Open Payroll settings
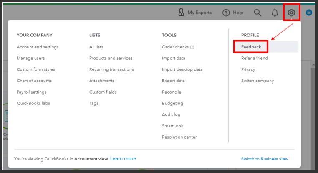This screenshot has width=318, height=173. pos(31,92)
